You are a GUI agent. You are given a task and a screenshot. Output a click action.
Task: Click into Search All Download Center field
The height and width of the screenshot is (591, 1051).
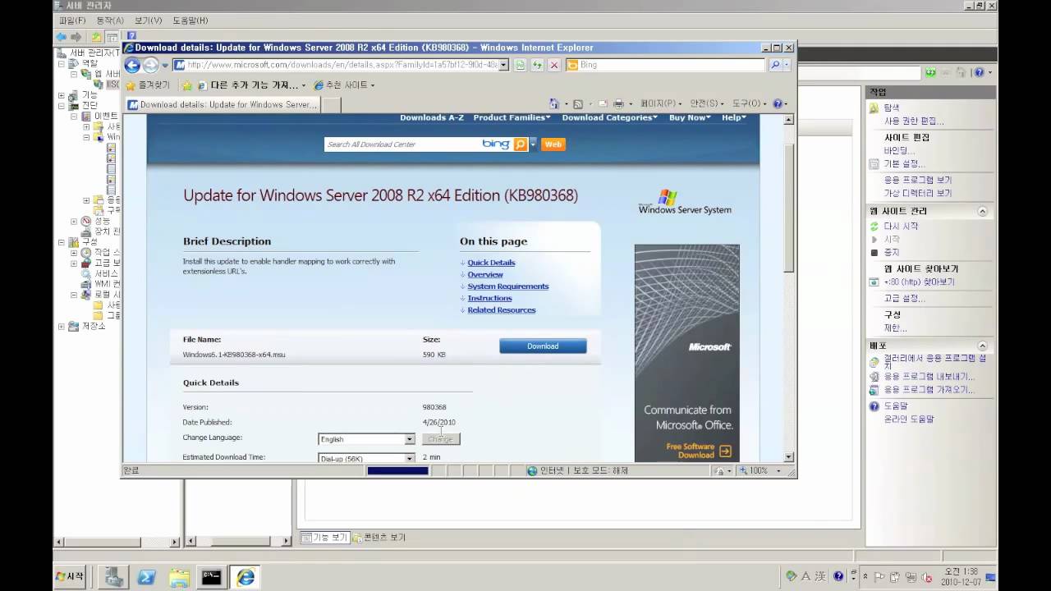(402, 144)
